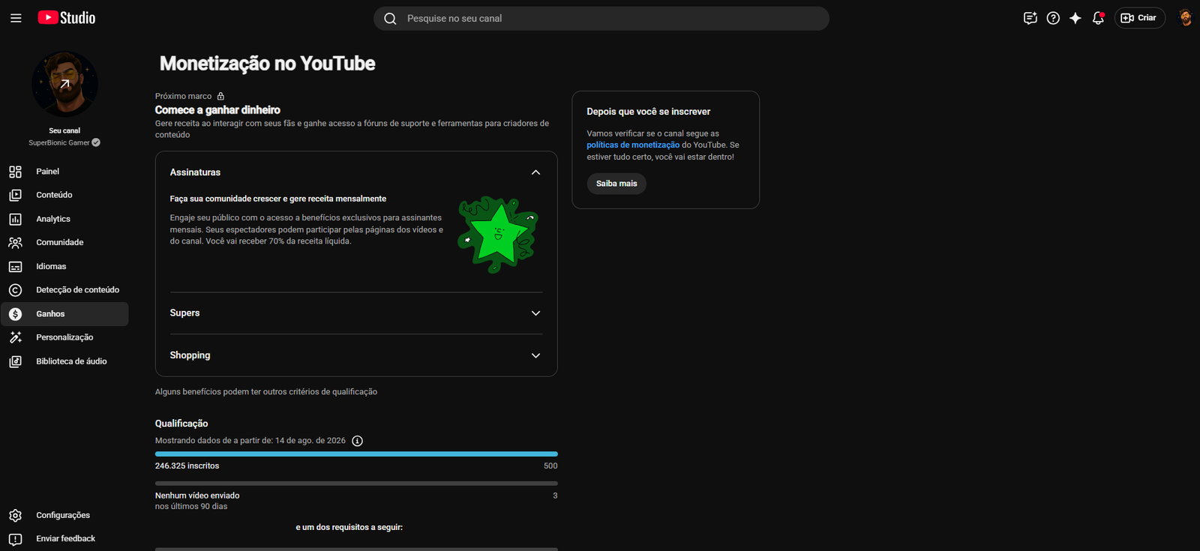Click the YouTube Studio logo

pos(67,18)
